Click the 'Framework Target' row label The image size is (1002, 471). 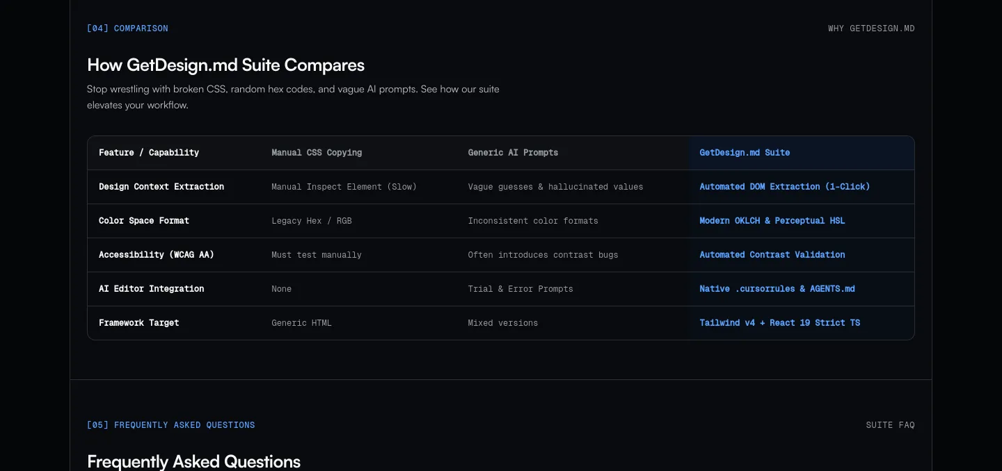click(x=139, y=323)
